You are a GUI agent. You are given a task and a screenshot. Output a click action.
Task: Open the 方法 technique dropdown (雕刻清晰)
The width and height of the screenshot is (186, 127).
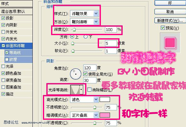pos(84,22)
